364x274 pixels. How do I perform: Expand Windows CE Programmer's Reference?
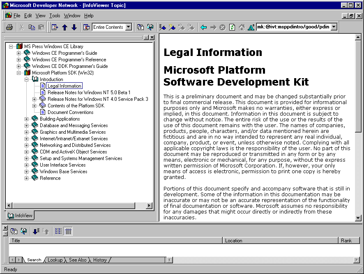[x=19, y=60]
